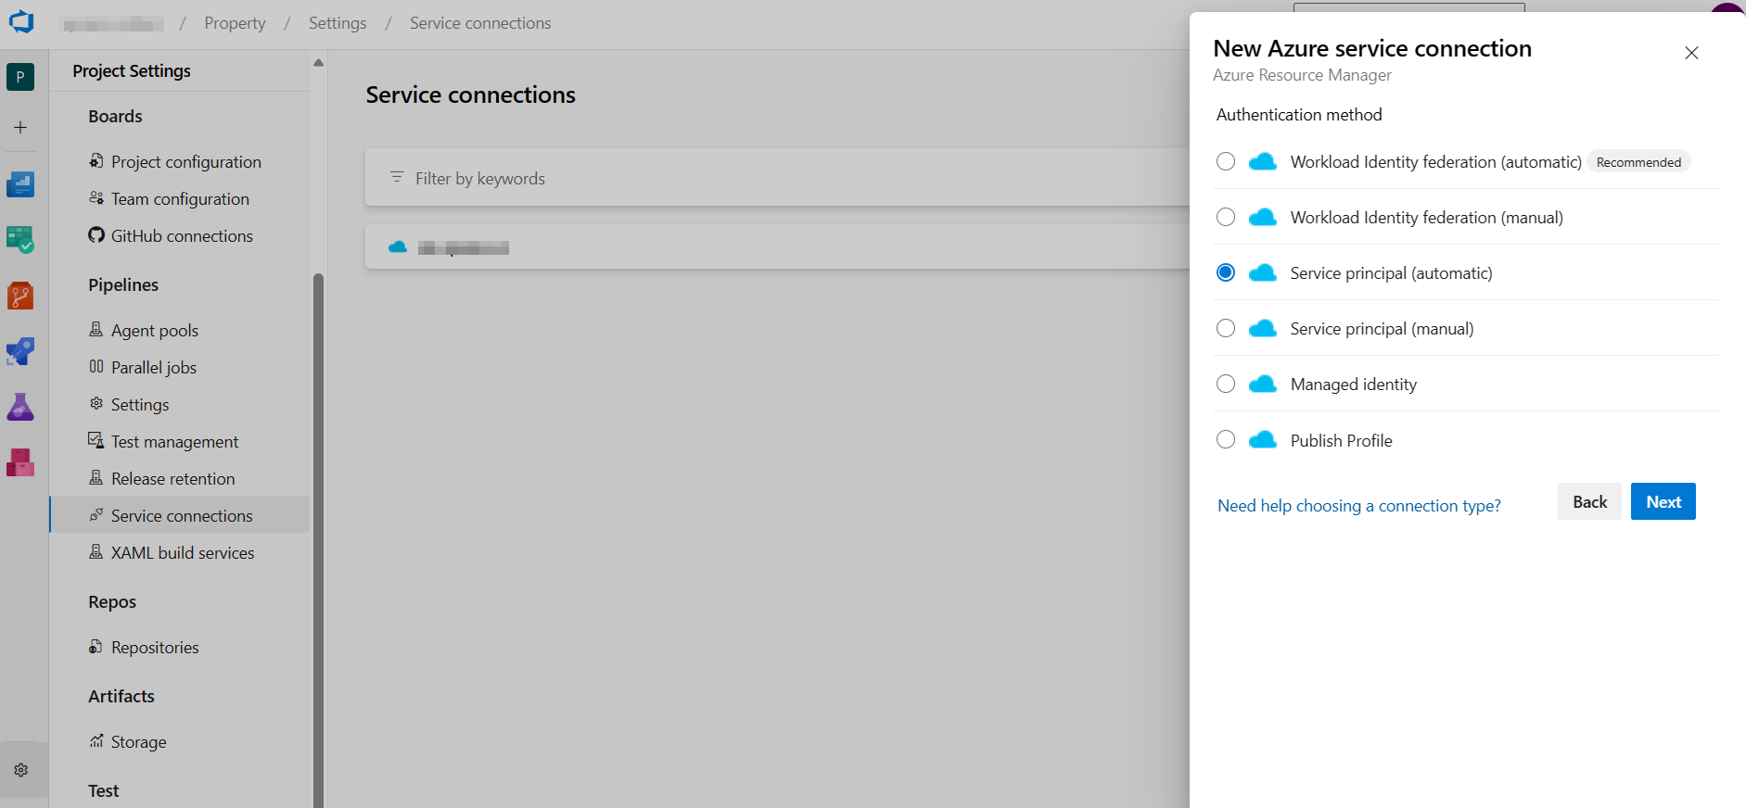Open the project P avatar tile
The image size is (1746, 808).
click(x=20, y=77)
